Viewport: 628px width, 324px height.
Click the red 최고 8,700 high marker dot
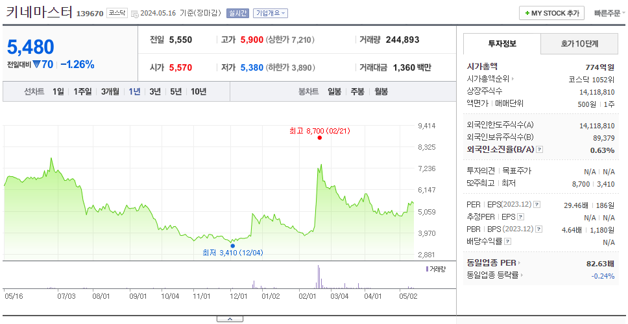click(x=320, y=137)
